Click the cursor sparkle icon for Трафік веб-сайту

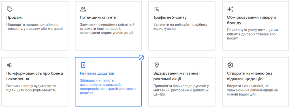coord(156,9)
